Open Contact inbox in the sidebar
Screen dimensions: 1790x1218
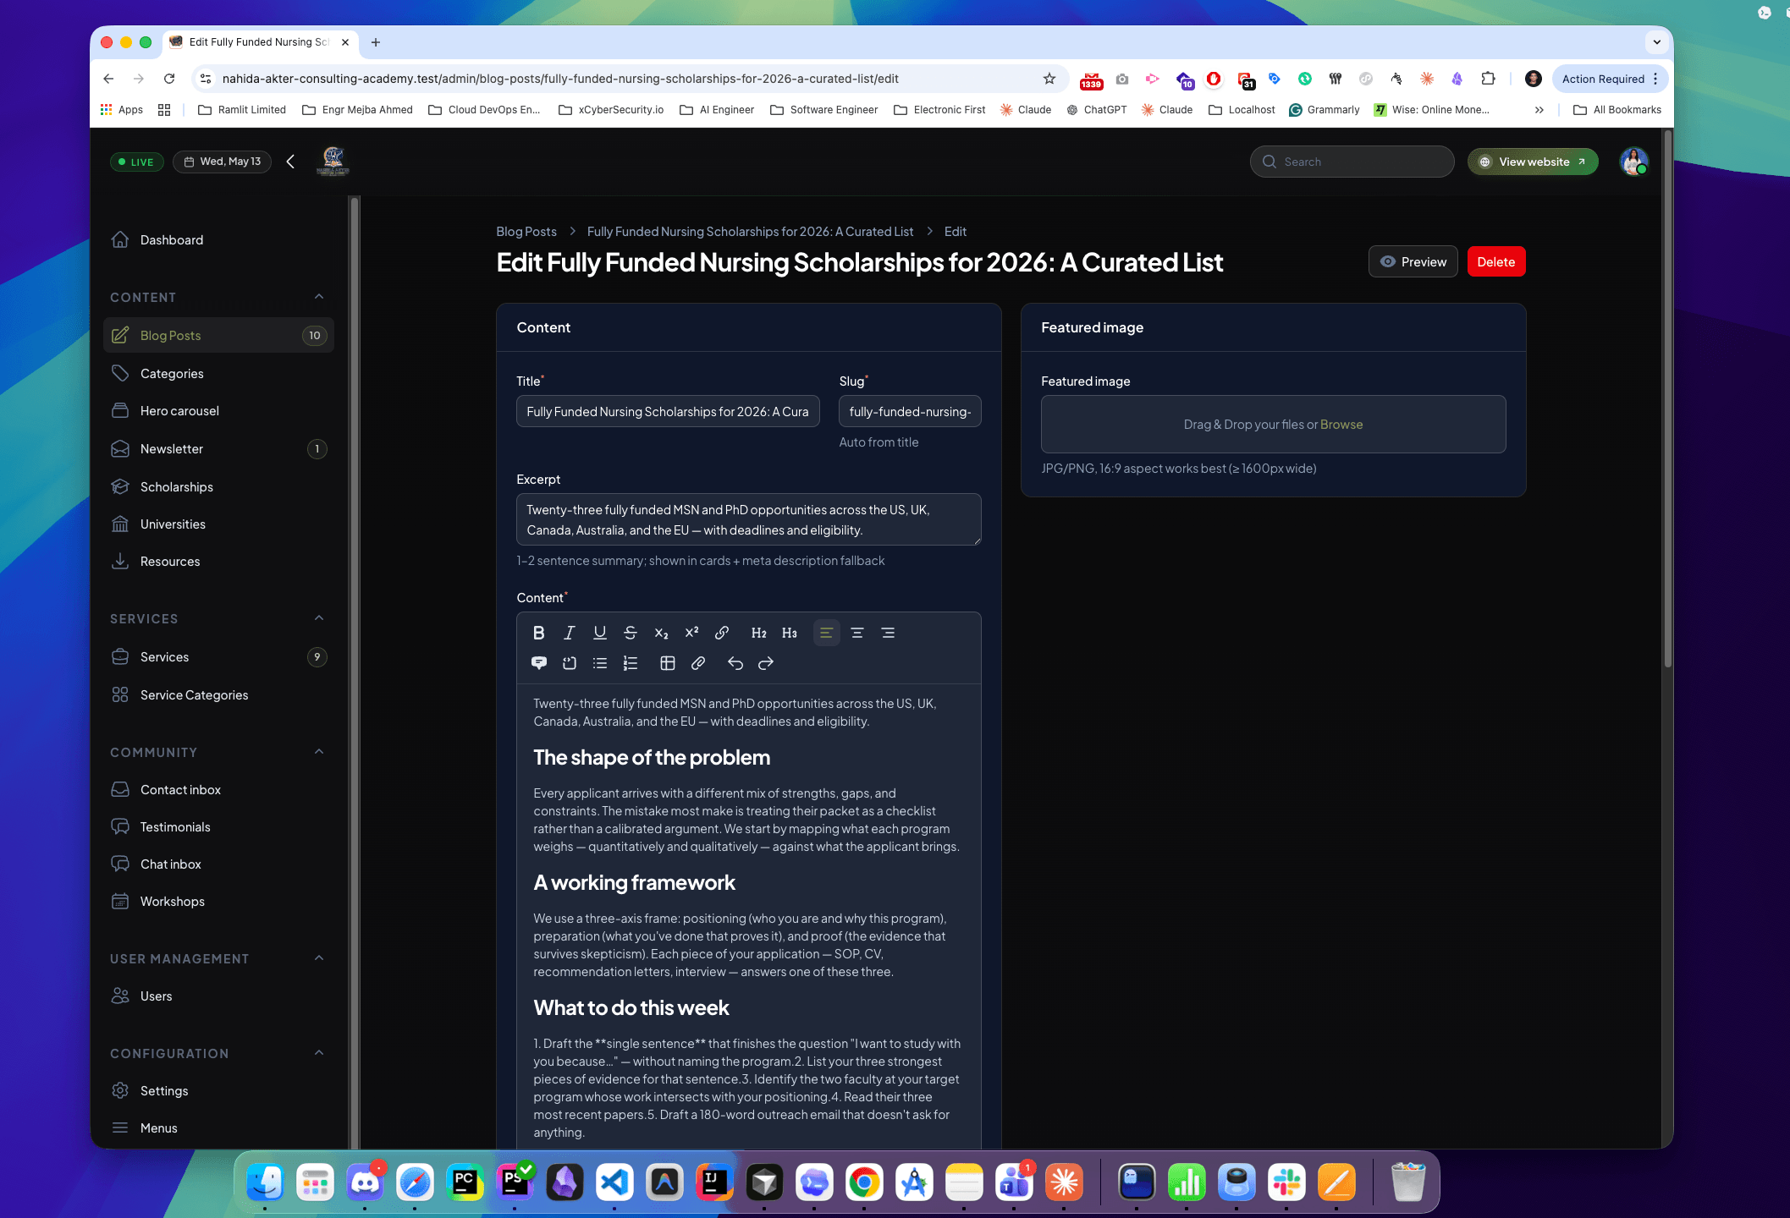(x=218, y=790)
